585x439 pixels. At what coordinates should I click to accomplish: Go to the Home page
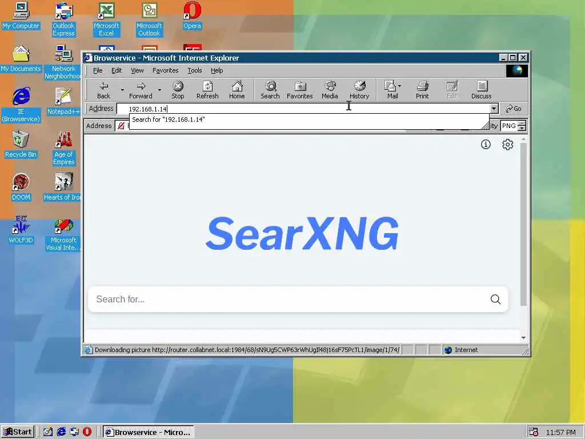[237, 90]
